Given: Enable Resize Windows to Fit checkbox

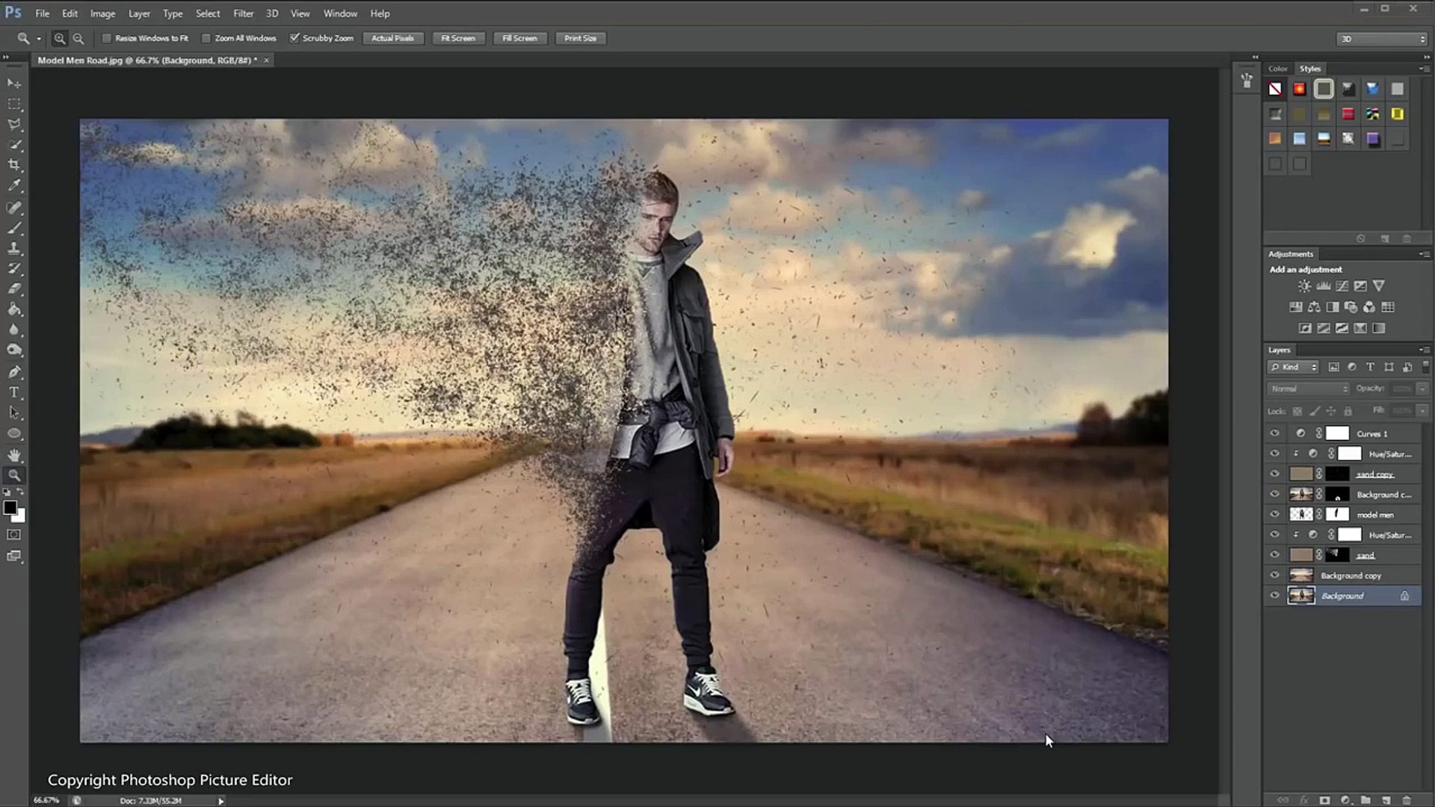Looking at the screenshot, I should coord(107,38).
